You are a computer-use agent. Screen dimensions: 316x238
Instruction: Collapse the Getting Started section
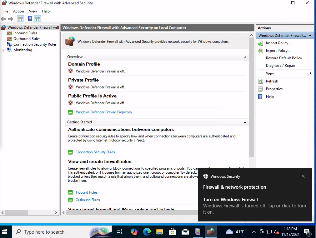point(245,122)
